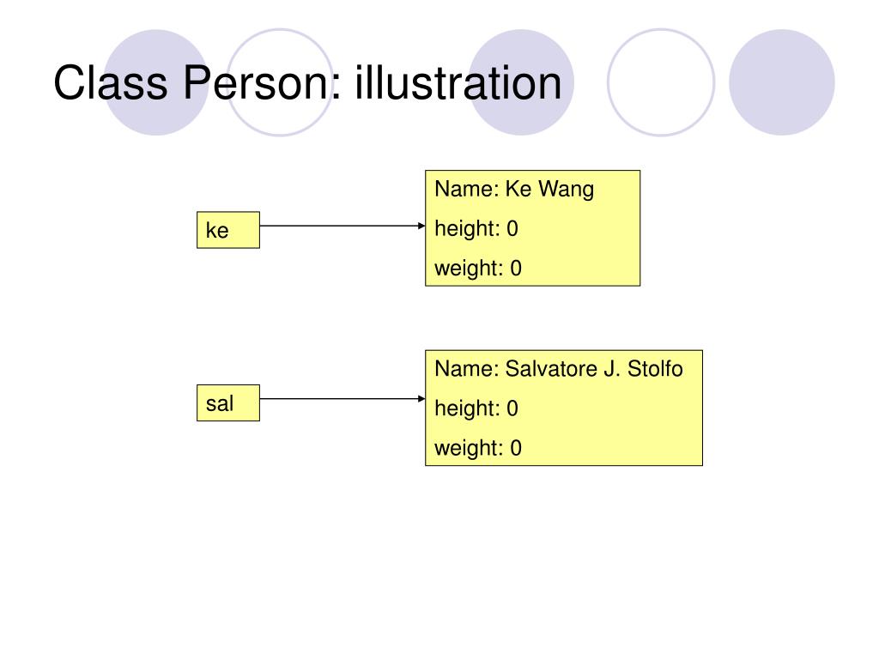Select the filled lavender circle behind 'Class'
The width and height of the screenshot is (879, 659).
[156, 82]
